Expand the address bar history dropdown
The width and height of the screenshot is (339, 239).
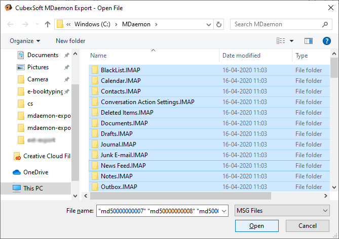(x=209, y=25)
